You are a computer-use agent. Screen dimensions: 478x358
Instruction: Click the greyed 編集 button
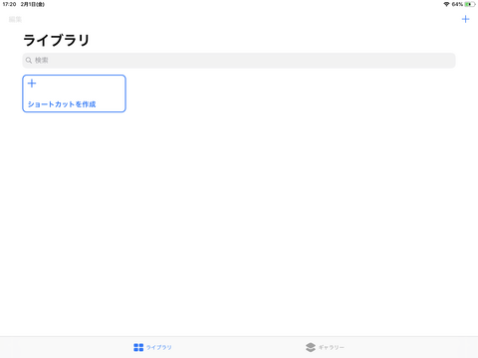click(15, 19)
